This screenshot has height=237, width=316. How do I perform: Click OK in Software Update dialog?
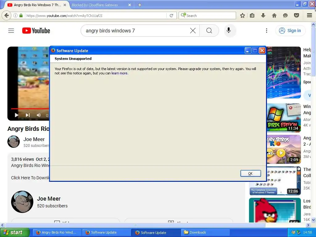point(251,173)
